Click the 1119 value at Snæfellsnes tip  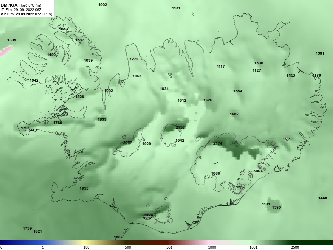click(33, 130)
